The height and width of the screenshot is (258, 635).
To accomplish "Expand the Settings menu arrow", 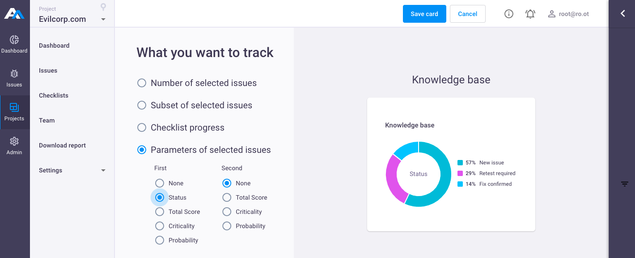I will 103,171.
